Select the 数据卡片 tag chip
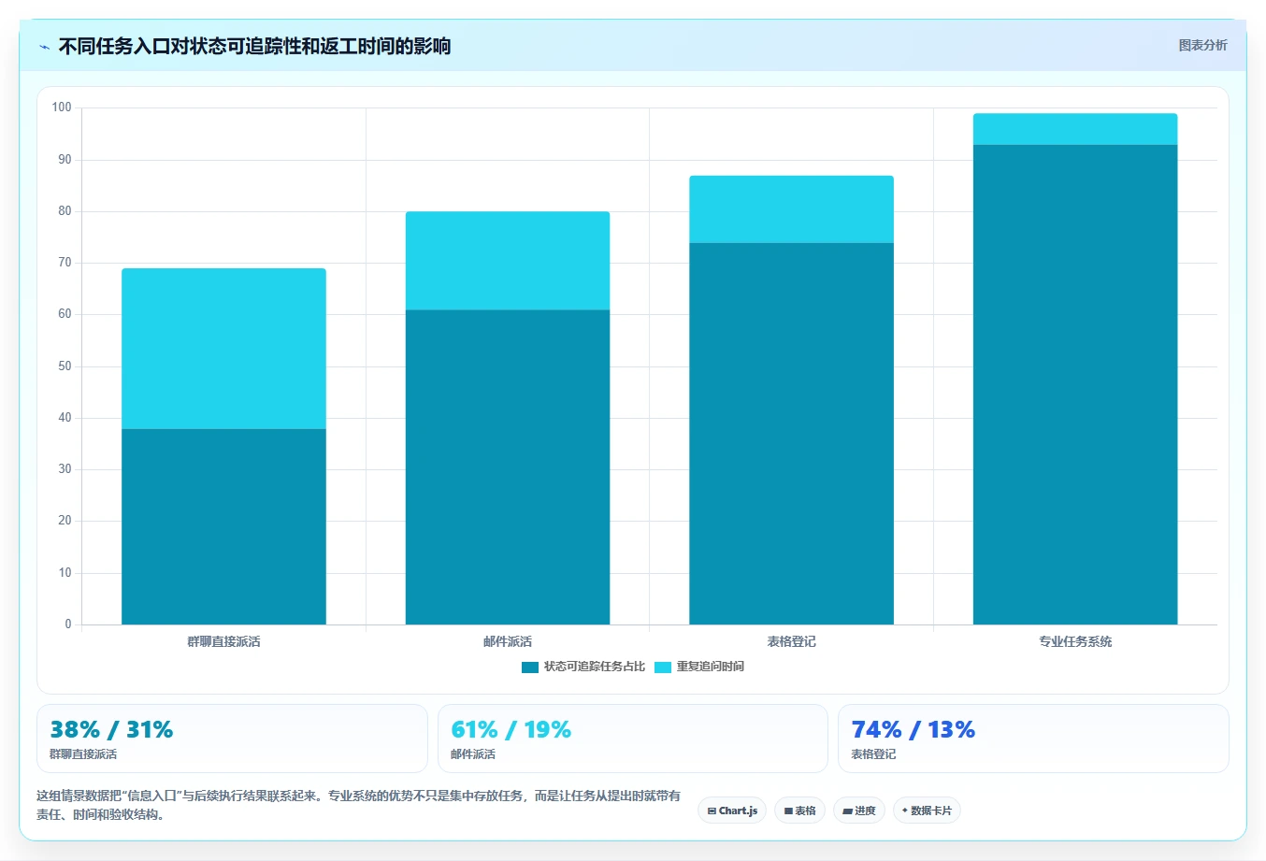Screen dimensions: 1266x861 pyautogui.click(x=927, y=811)
